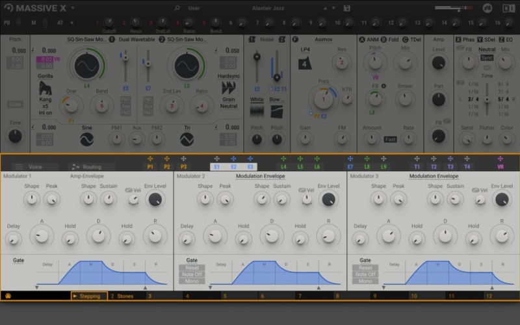Click the circular panic/logo icon top right
Image resolution: width=520 pixels, height=325 pixels.
pos(487,8)
